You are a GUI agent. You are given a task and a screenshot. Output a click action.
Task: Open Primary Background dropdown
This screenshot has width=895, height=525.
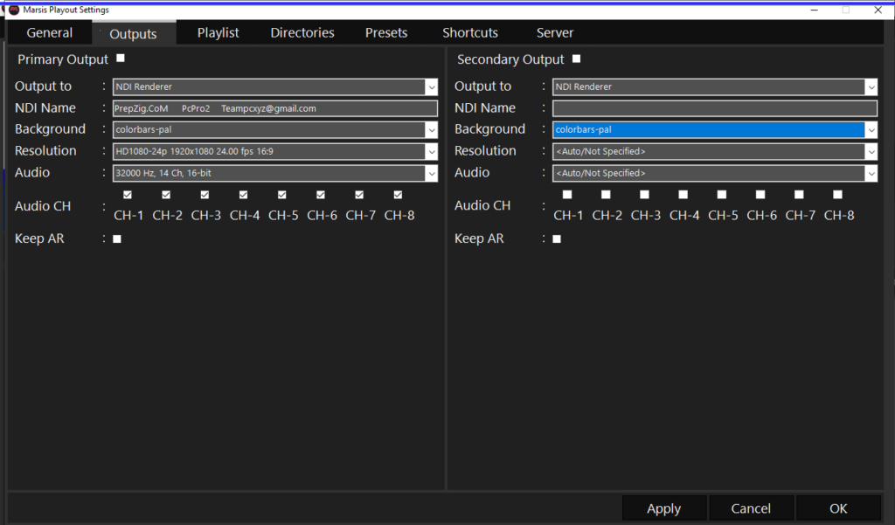tap(275, 129)
